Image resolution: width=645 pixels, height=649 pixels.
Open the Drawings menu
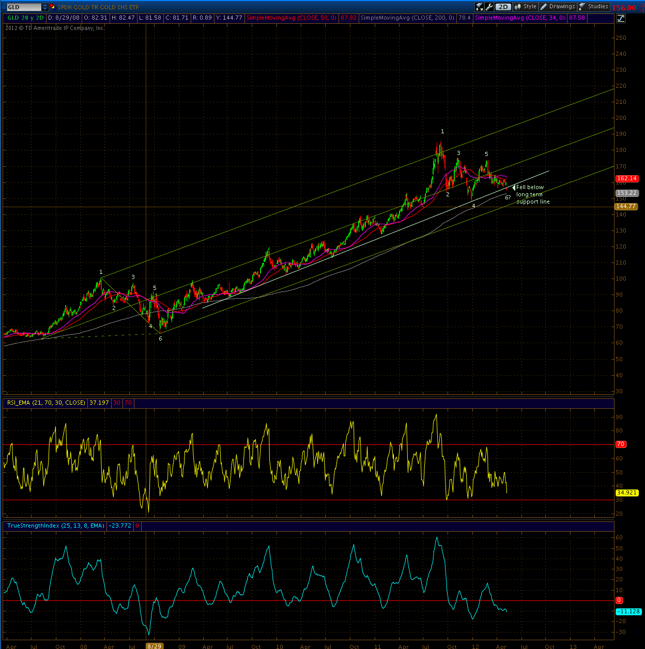click(x=557, y=7)
